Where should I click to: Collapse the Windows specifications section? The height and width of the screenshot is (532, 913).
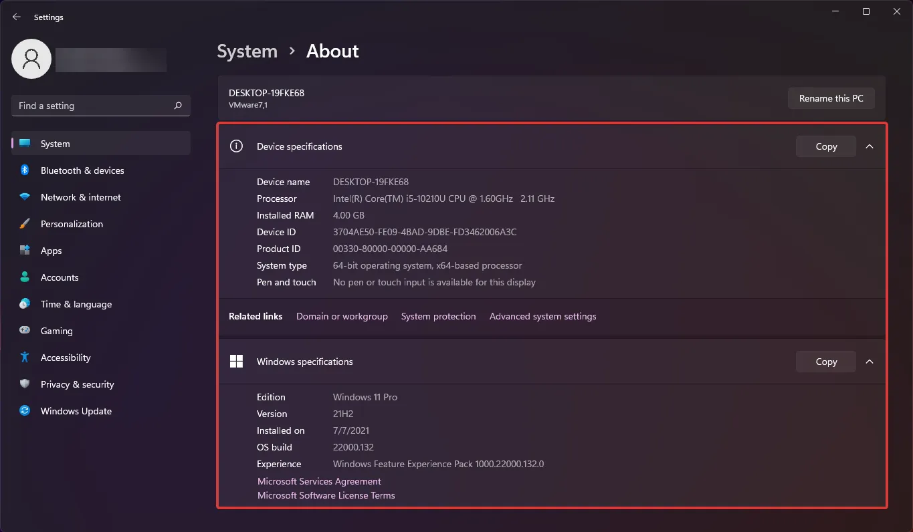[870, 362]
